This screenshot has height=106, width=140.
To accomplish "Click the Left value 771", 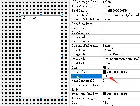I will pyautogui.click(x=105, y=102).
